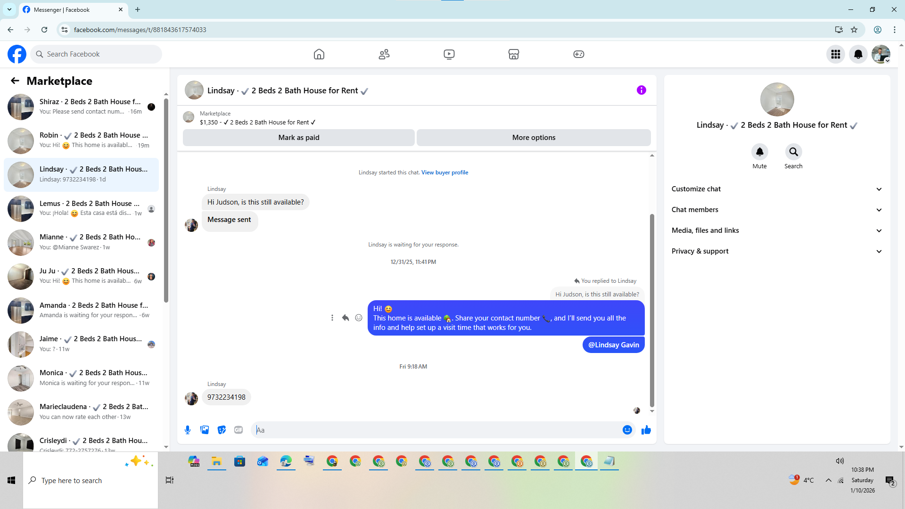This screenshot has width=905, height=509.
Task: Open the Marketplace tab in top navigation
Action: (x=513, y=54)
